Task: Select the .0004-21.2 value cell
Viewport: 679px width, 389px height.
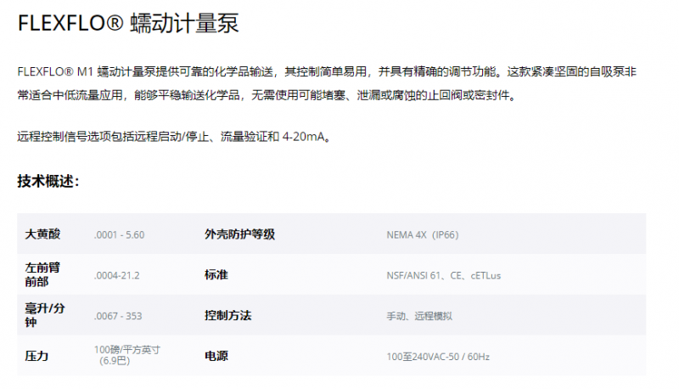Action: coord(116,275)
